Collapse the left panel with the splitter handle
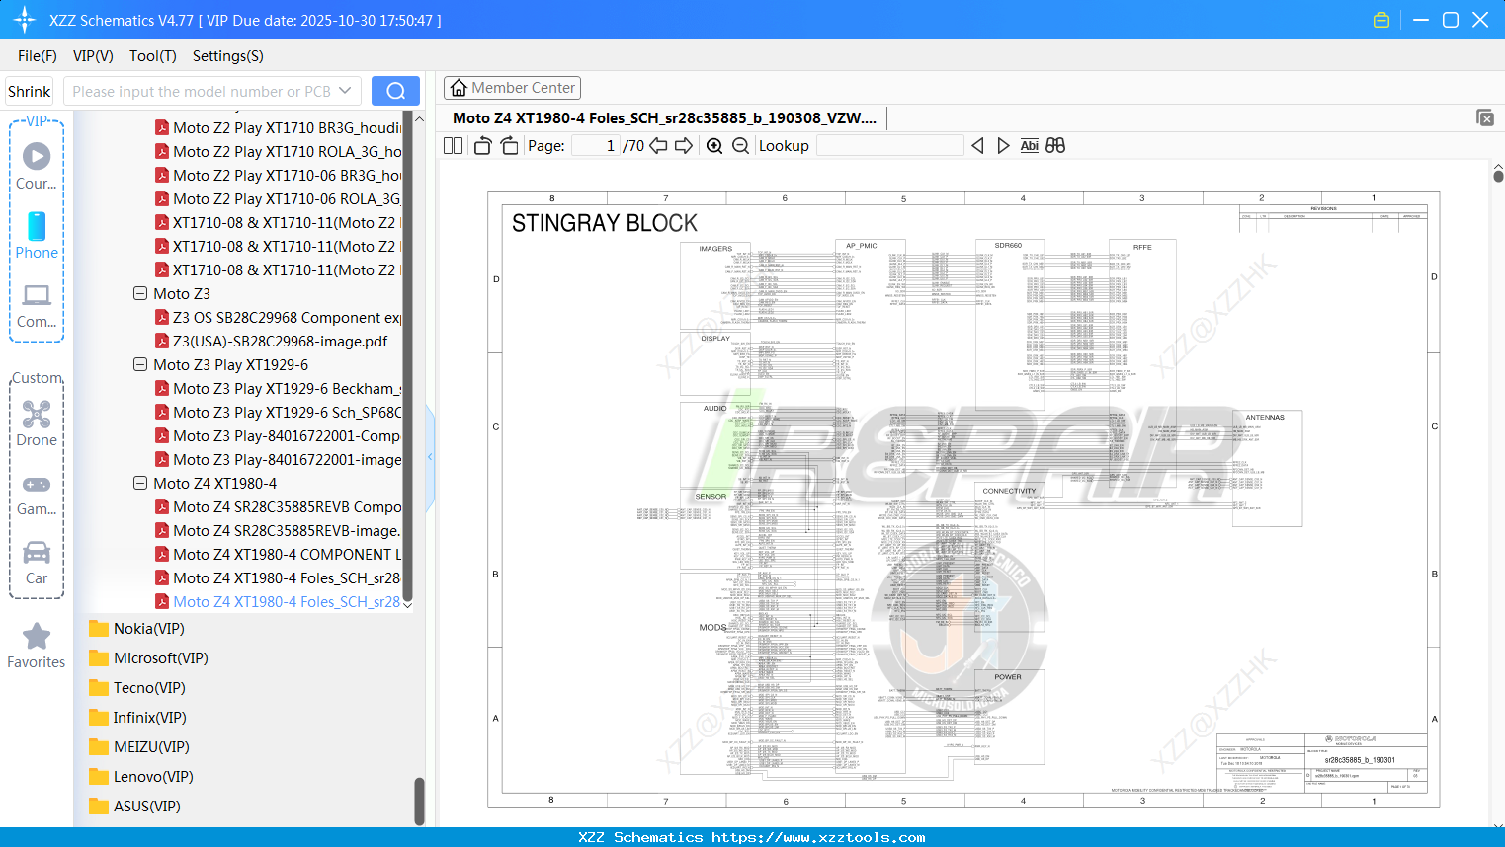The image size is (1505, 847). pyautogui.click(x=430, y=457)
